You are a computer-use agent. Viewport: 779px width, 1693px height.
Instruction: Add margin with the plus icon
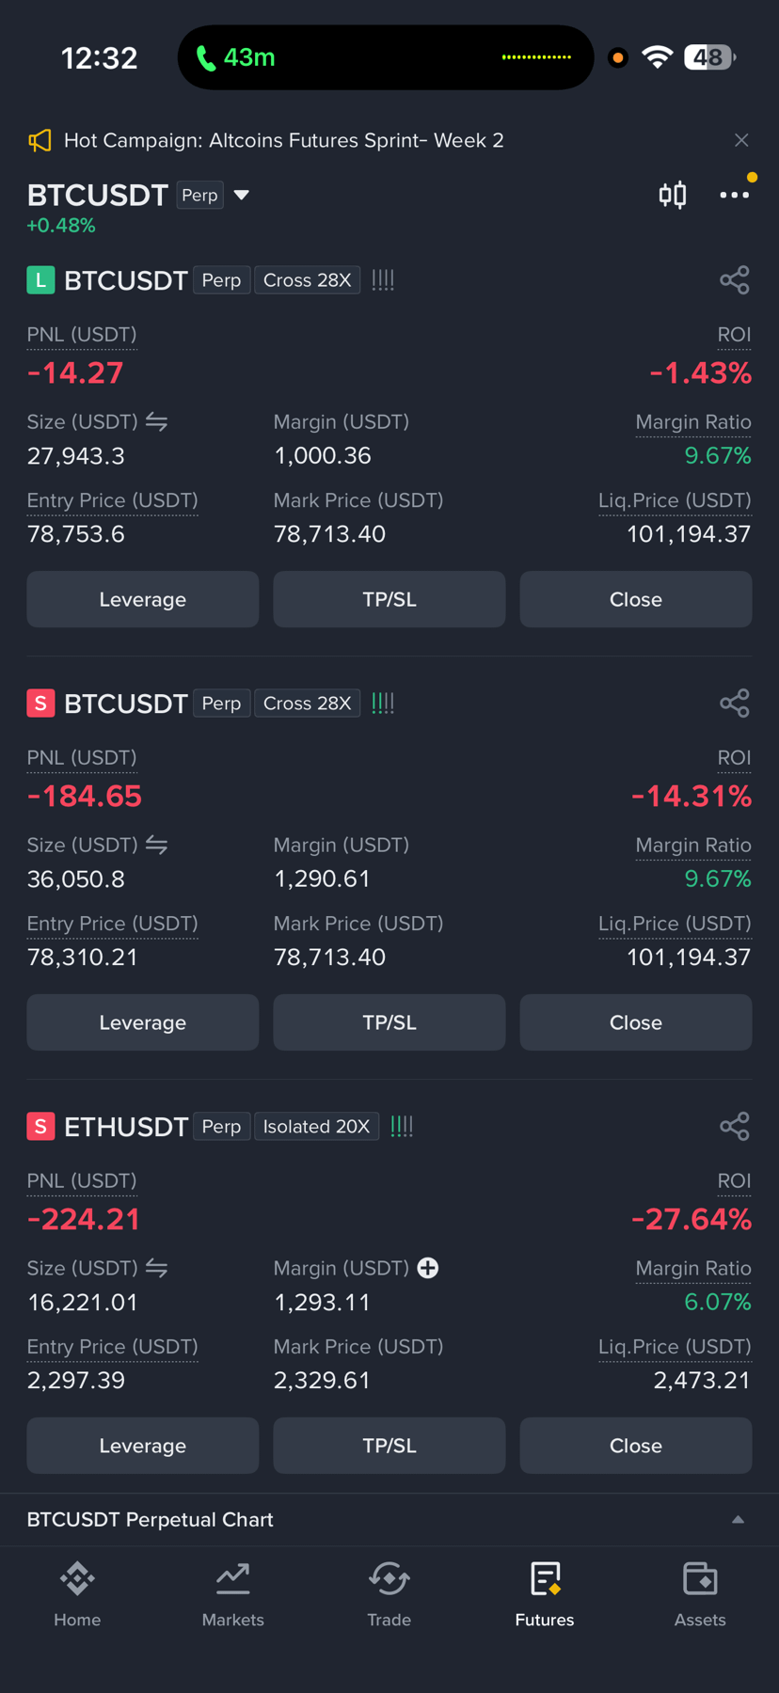click(428, 1268)
